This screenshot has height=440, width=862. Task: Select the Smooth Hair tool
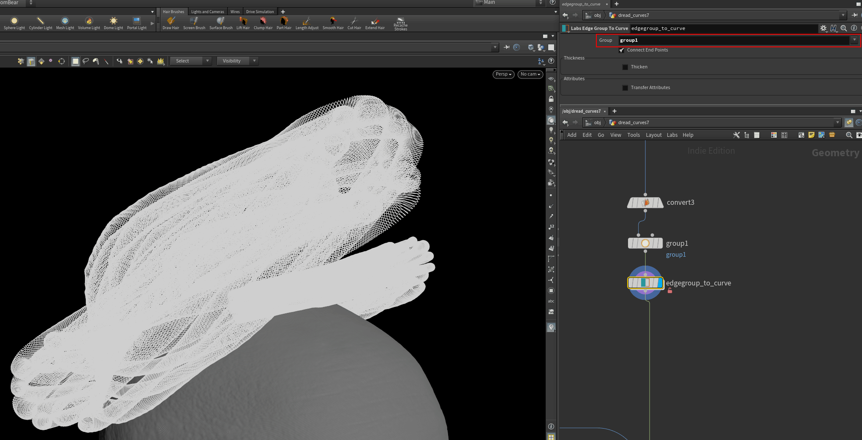(333, 23)
